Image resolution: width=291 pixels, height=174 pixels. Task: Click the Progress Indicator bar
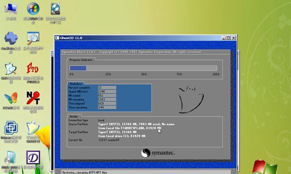143,68
